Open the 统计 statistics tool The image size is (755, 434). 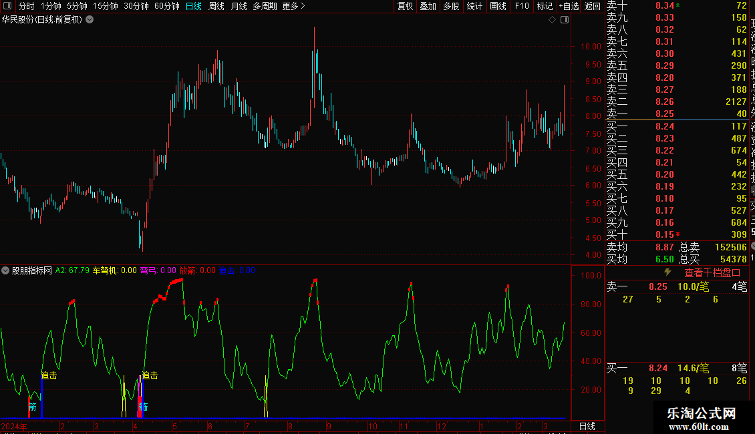coord(474,6)
